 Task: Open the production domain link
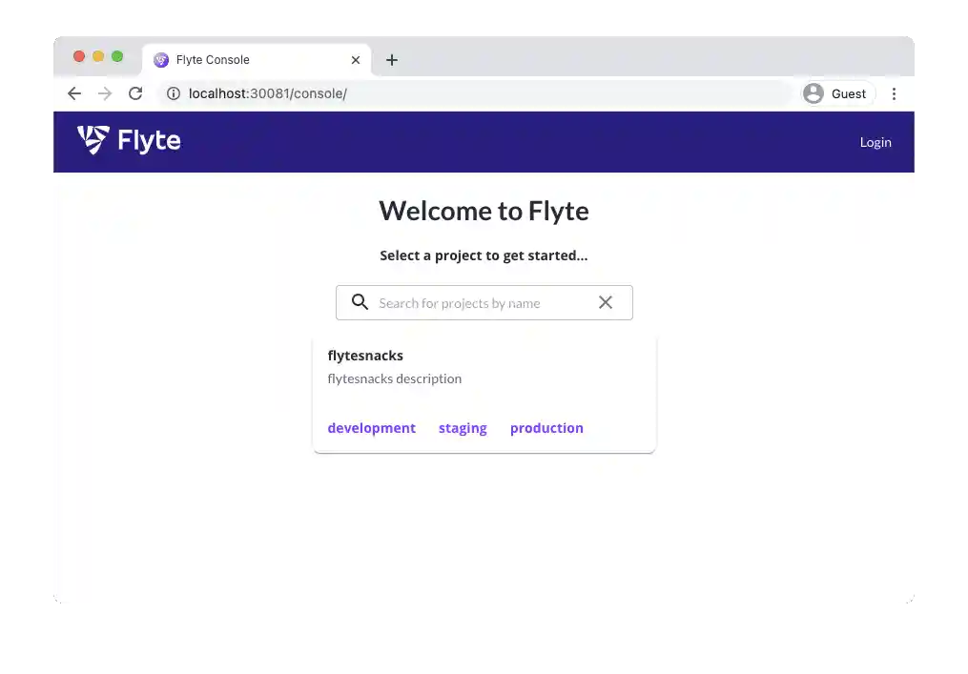point(546,427)
